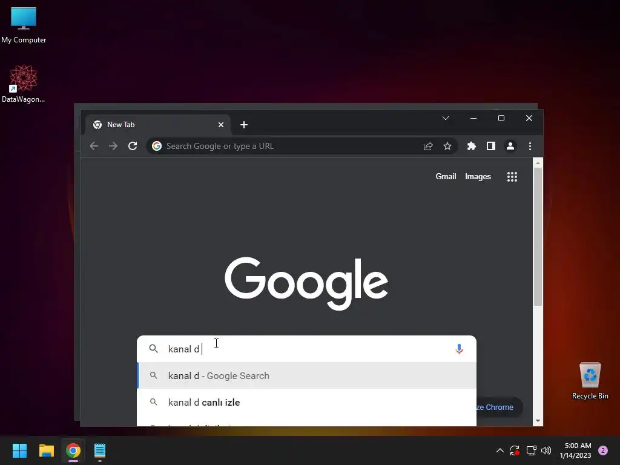Share this page icon in address bar

(x=428, y=147)
